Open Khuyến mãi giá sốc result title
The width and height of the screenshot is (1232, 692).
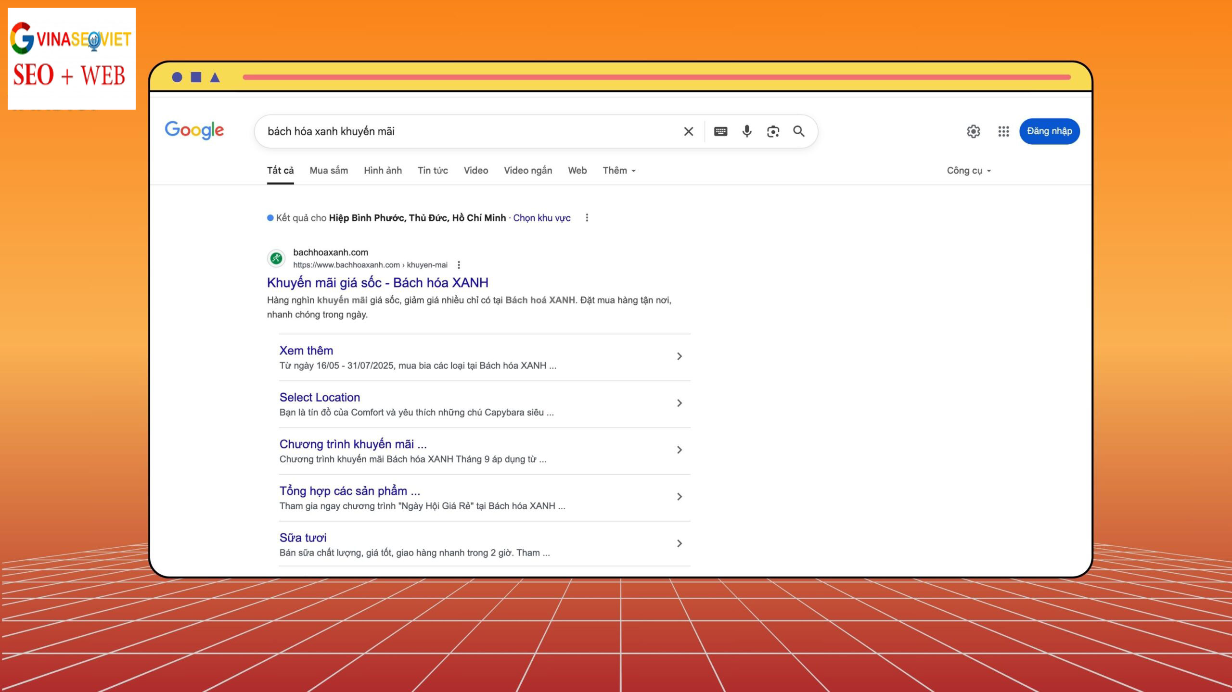point(377,283)
